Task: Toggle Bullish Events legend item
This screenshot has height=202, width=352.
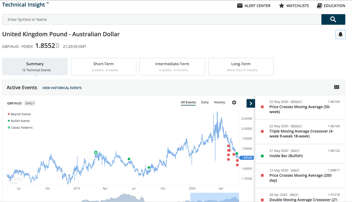Action: [19, 121]
